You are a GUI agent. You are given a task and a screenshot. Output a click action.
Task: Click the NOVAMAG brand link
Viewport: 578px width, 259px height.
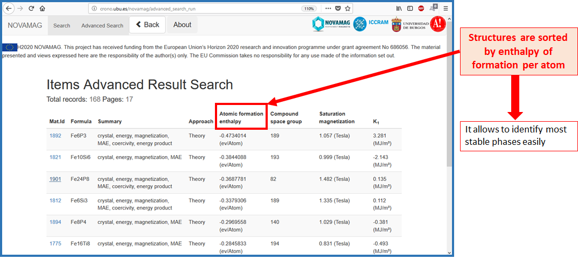(25, 25)
